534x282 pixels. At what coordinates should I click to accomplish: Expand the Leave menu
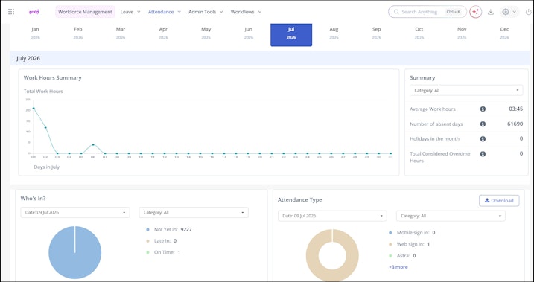point(130,12)
